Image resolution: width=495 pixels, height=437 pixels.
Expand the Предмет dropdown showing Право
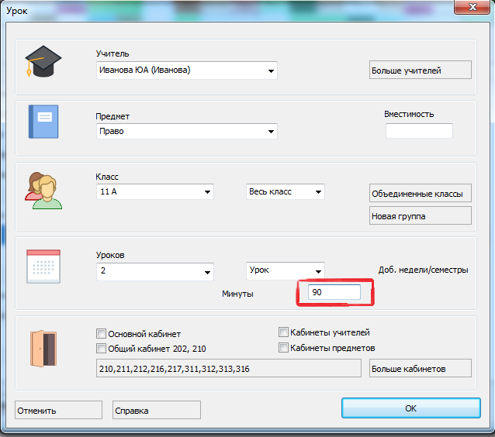[x=271, y=132]
